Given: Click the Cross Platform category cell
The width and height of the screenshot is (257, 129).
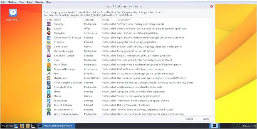Looking at the screenshot, I should [x=92, y=78].
